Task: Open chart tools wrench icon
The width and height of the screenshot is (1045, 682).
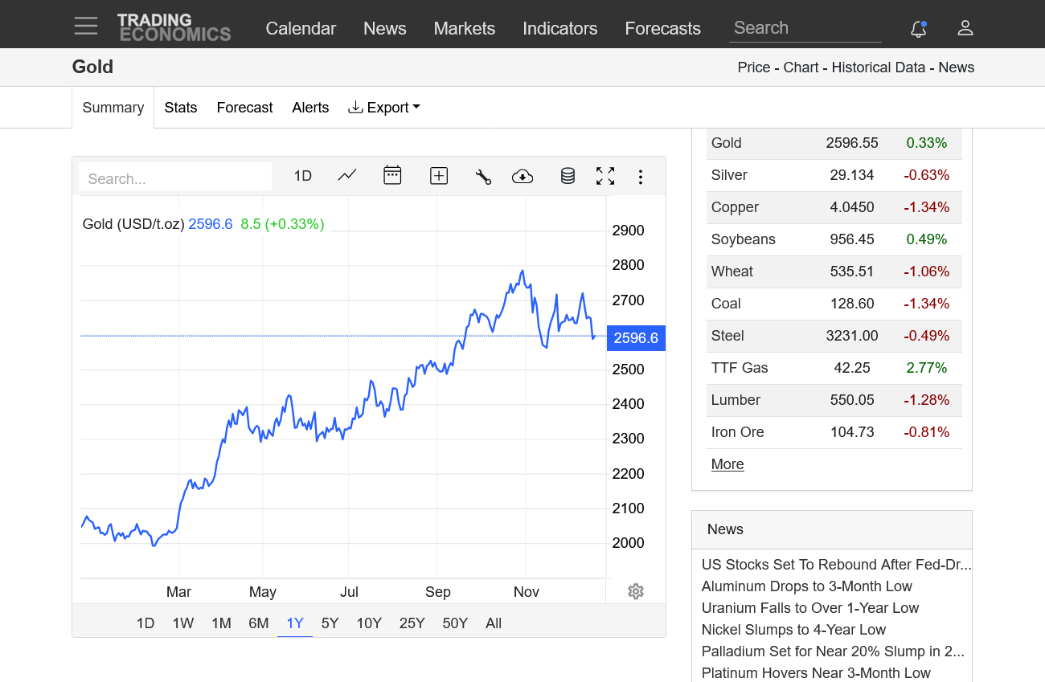Action: [483, 177]
